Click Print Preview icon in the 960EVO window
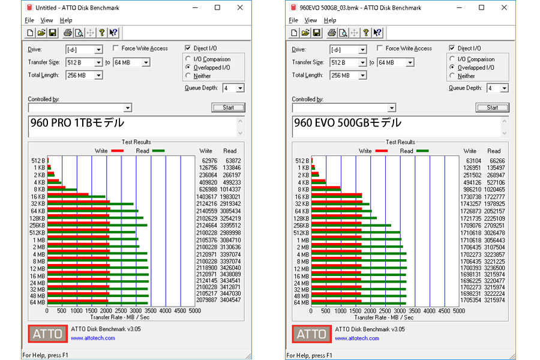Viewport: 540px width, 360px height. pyautogui.click(x=343, y=32)
